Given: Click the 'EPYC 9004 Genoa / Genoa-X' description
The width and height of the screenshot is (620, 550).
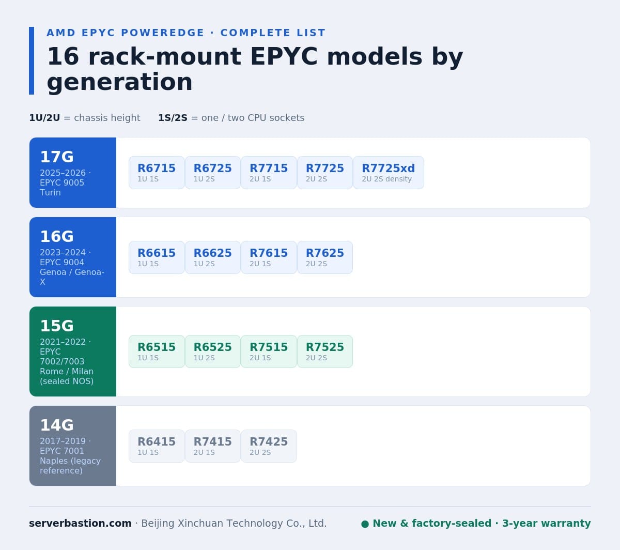Looking at the screenshot, I should pyautogui.click(x=72, y=272).
